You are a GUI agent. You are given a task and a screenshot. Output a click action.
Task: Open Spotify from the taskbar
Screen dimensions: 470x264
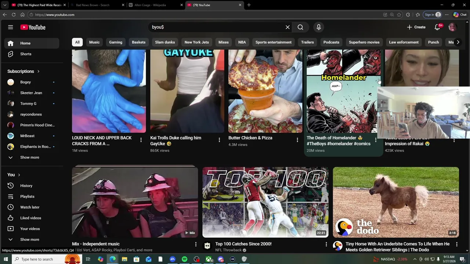click(184, 259)
